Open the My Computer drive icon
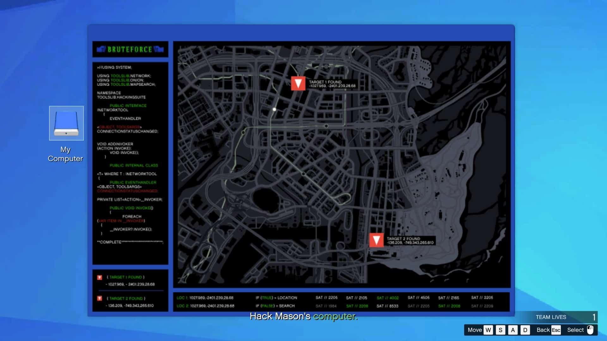Viewport: 607px width, 341px height. (x=66, y=123)
